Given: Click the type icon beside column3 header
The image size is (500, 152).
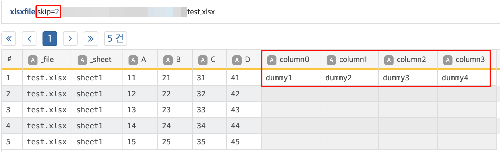Looking at the screenshot, I should click(x=447, y=60).
